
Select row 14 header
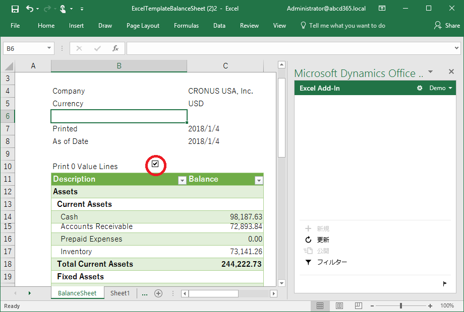click(x=8, y=217)
